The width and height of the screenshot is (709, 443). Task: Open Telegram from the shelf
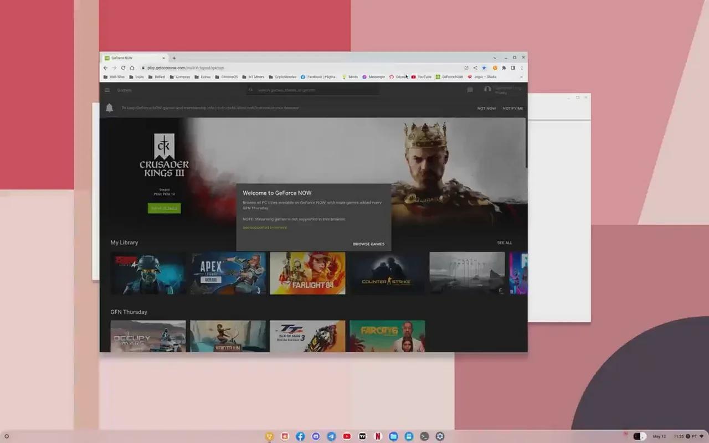point(331,436)
